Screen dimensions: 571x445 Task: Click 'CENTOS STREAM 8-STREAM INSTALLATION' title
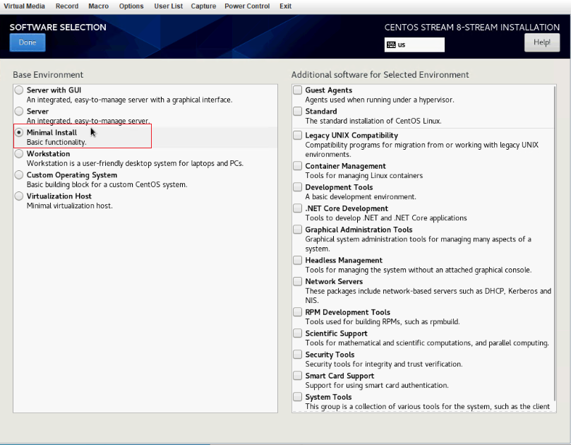(x=472, y=28)
